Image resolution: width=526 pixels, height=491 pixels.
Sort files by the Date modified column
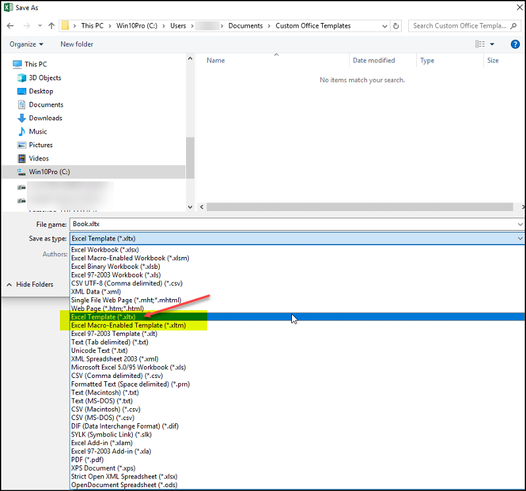[373, 60]
